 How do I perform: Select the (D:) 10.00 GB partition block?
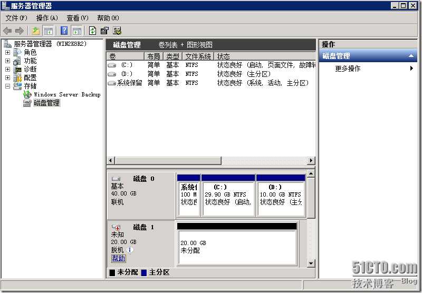tap(281, 196)
